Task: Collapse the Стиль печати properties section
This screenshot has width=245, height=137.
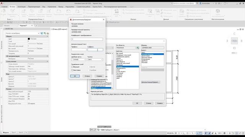Action: [x=47, y=62]
